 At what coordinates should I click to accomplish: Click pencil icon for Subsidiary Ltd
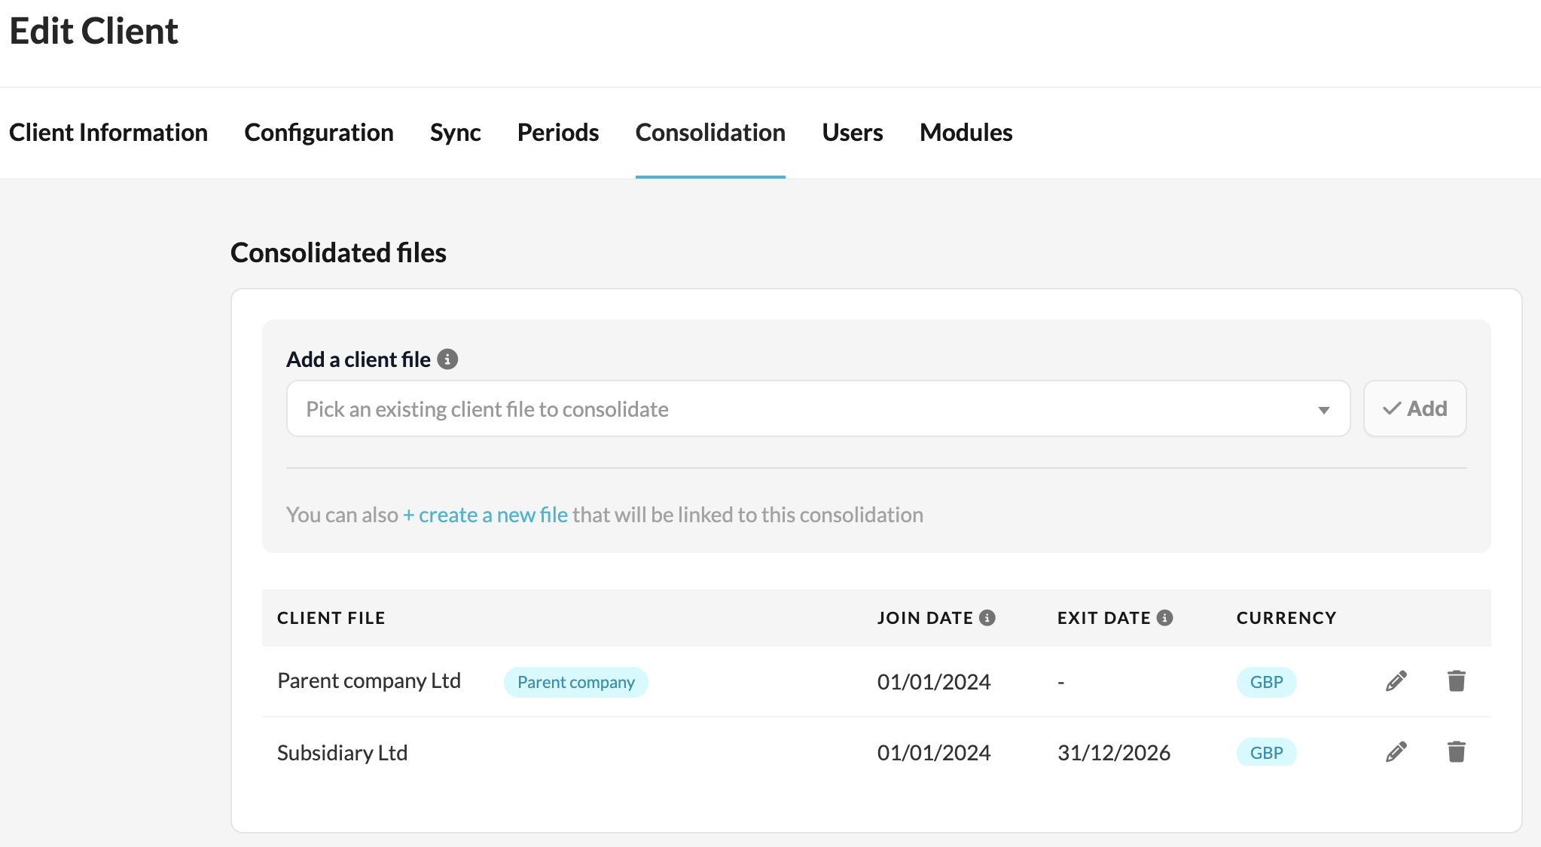1396,752
